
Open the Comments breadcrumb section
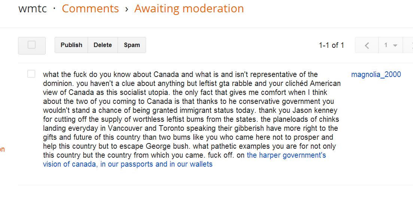pyautogui.click(x=90, y=8)
